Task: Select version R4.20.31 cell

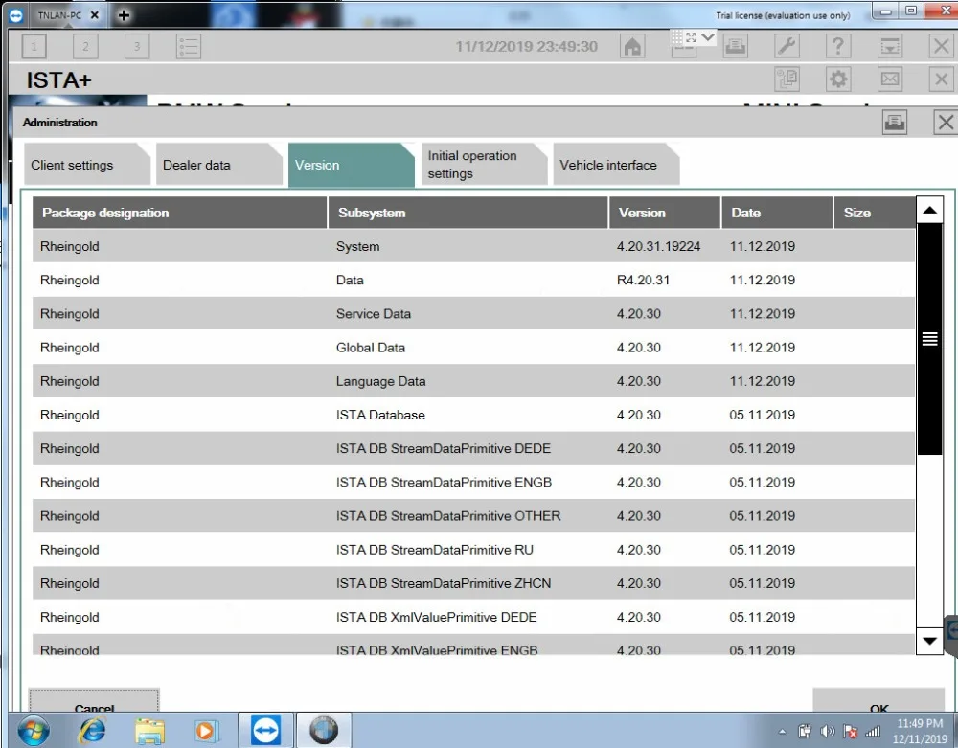Action: pos(643,281)
